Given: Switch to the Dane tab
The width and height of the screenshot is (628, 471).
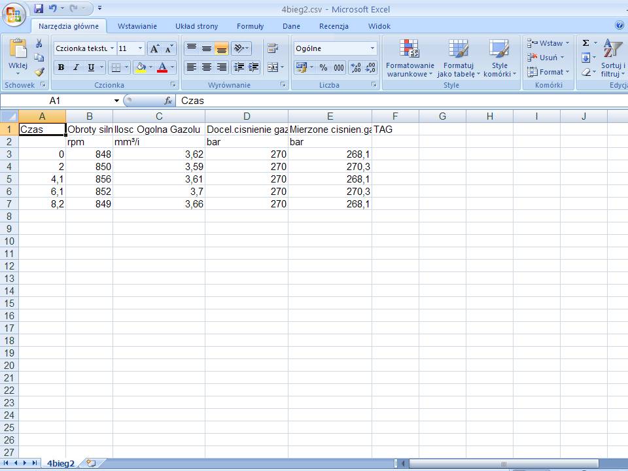Looking at the screenshot, I should pos(291,26).
